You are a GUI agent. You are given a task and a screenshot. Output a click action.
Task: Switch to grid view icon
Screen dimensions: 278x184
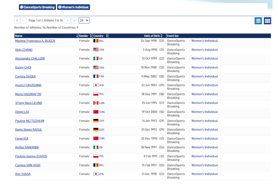click(x=267, y=21)
